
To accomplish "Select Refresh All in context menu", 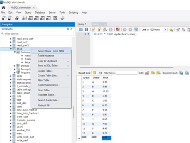I will tap(51, 105).
